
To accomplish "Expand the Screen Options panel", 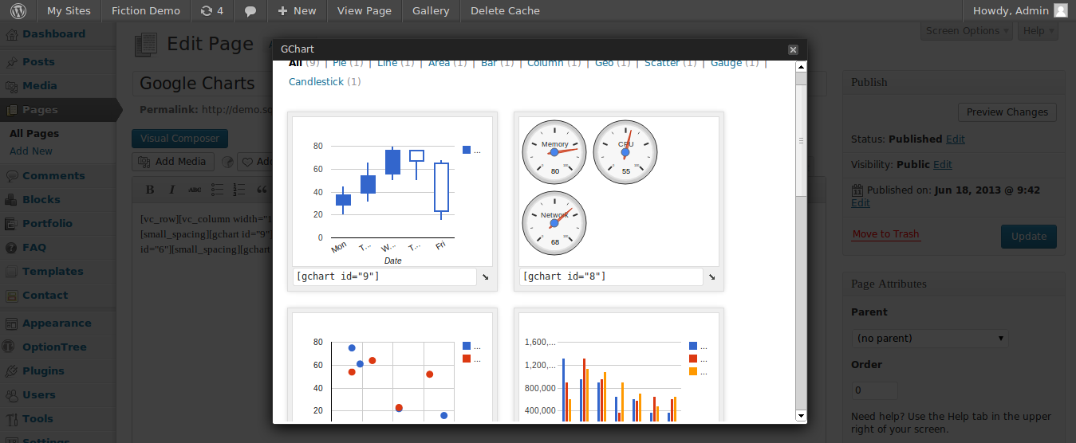I will pyautogui.click(x=968, y=31).
